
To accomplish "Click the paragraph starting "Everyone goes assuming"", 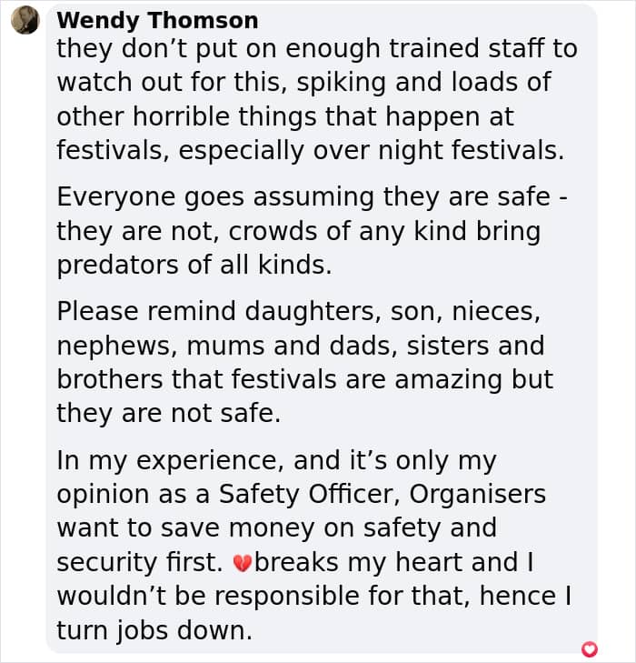I will coord(313,231).
